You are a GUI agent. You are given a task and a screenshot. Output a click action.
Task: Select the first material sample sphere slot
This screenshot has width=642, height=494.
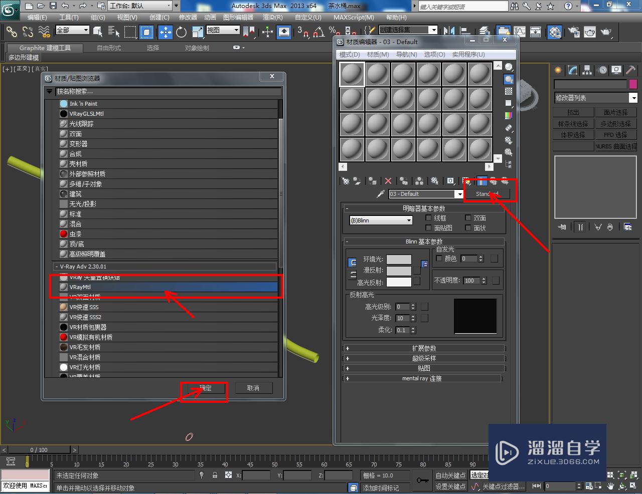click(x=352, y=75)
